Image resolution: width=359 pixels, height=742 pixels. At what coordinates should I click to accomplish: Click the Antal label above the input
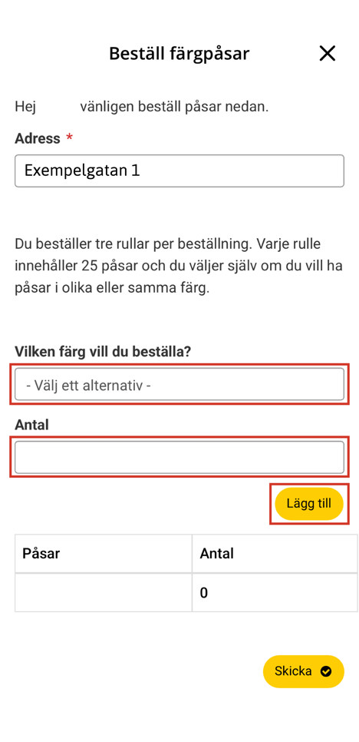[31, 425]
